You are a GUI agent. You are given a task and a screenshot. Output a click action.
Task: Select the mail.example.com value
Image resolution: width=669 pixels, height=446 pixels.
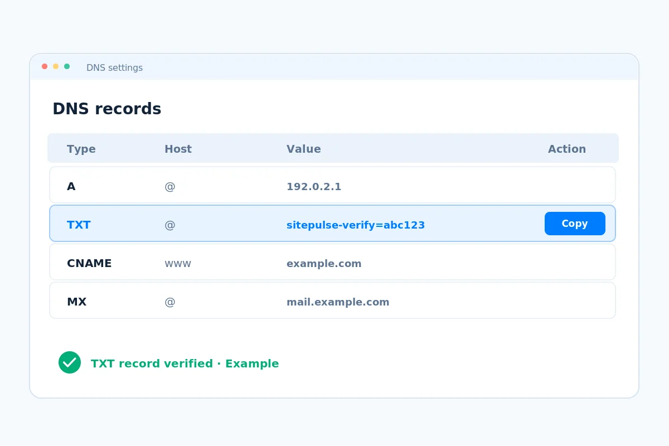coord(338,302)
